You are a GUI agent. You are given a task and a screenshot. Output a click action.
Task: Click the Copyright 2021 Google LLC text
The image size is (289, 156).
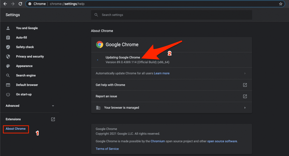point(128,134)
